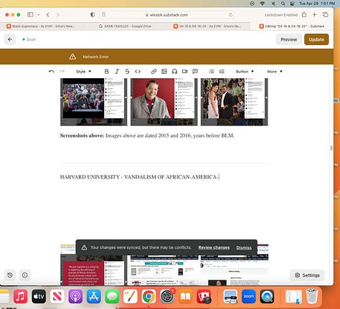Show Safari sidebar
340x309 pixels.
30,15
